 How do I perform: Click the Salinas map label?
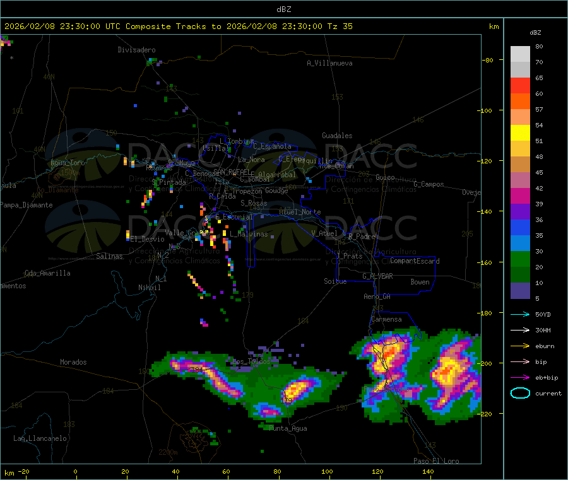click(x=109, y=256)
